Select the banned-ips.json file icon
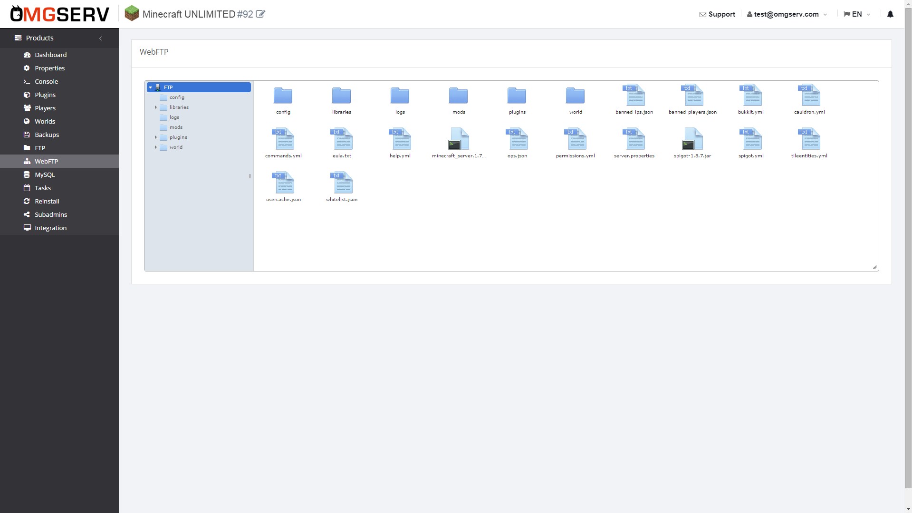The image size is (912, 513). click(634, 95)
